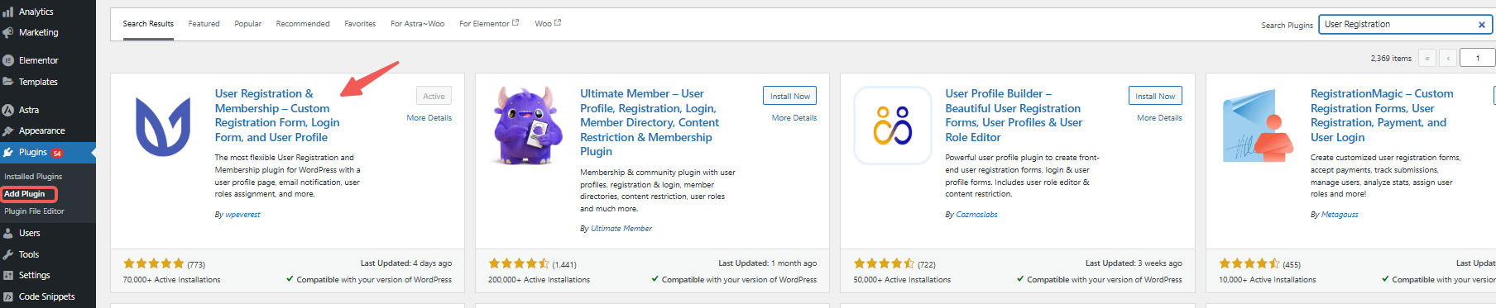The width and height of the screenshot is (1496, 308).
Task: Open the For Elementor external tab
Action: pos(489,24)
